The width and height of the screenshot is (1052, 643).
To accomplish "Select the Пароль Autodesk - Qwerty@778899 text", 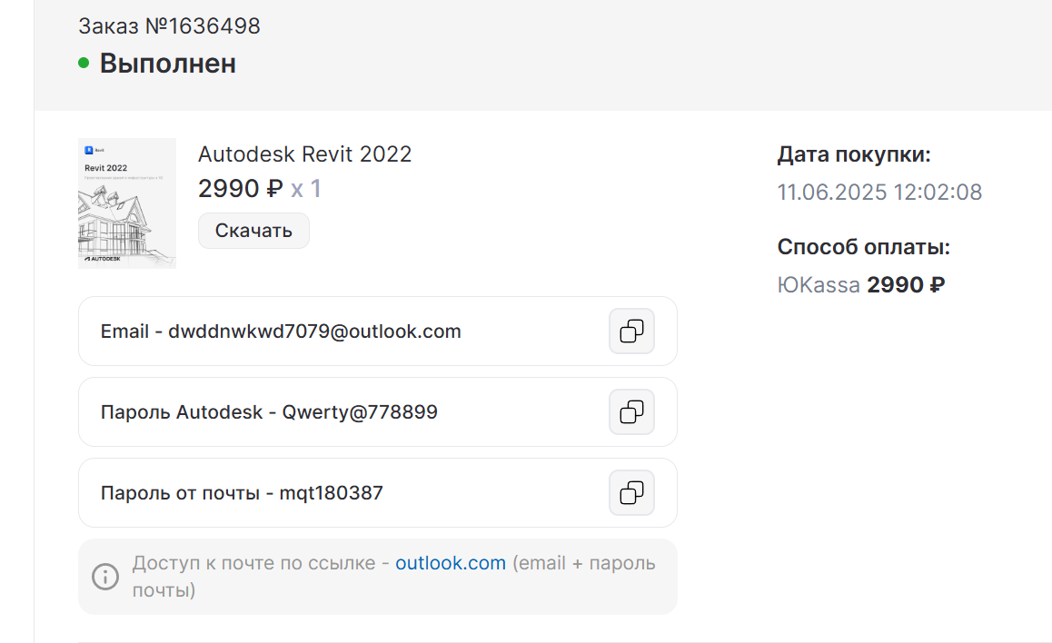I will coord(269,411).
